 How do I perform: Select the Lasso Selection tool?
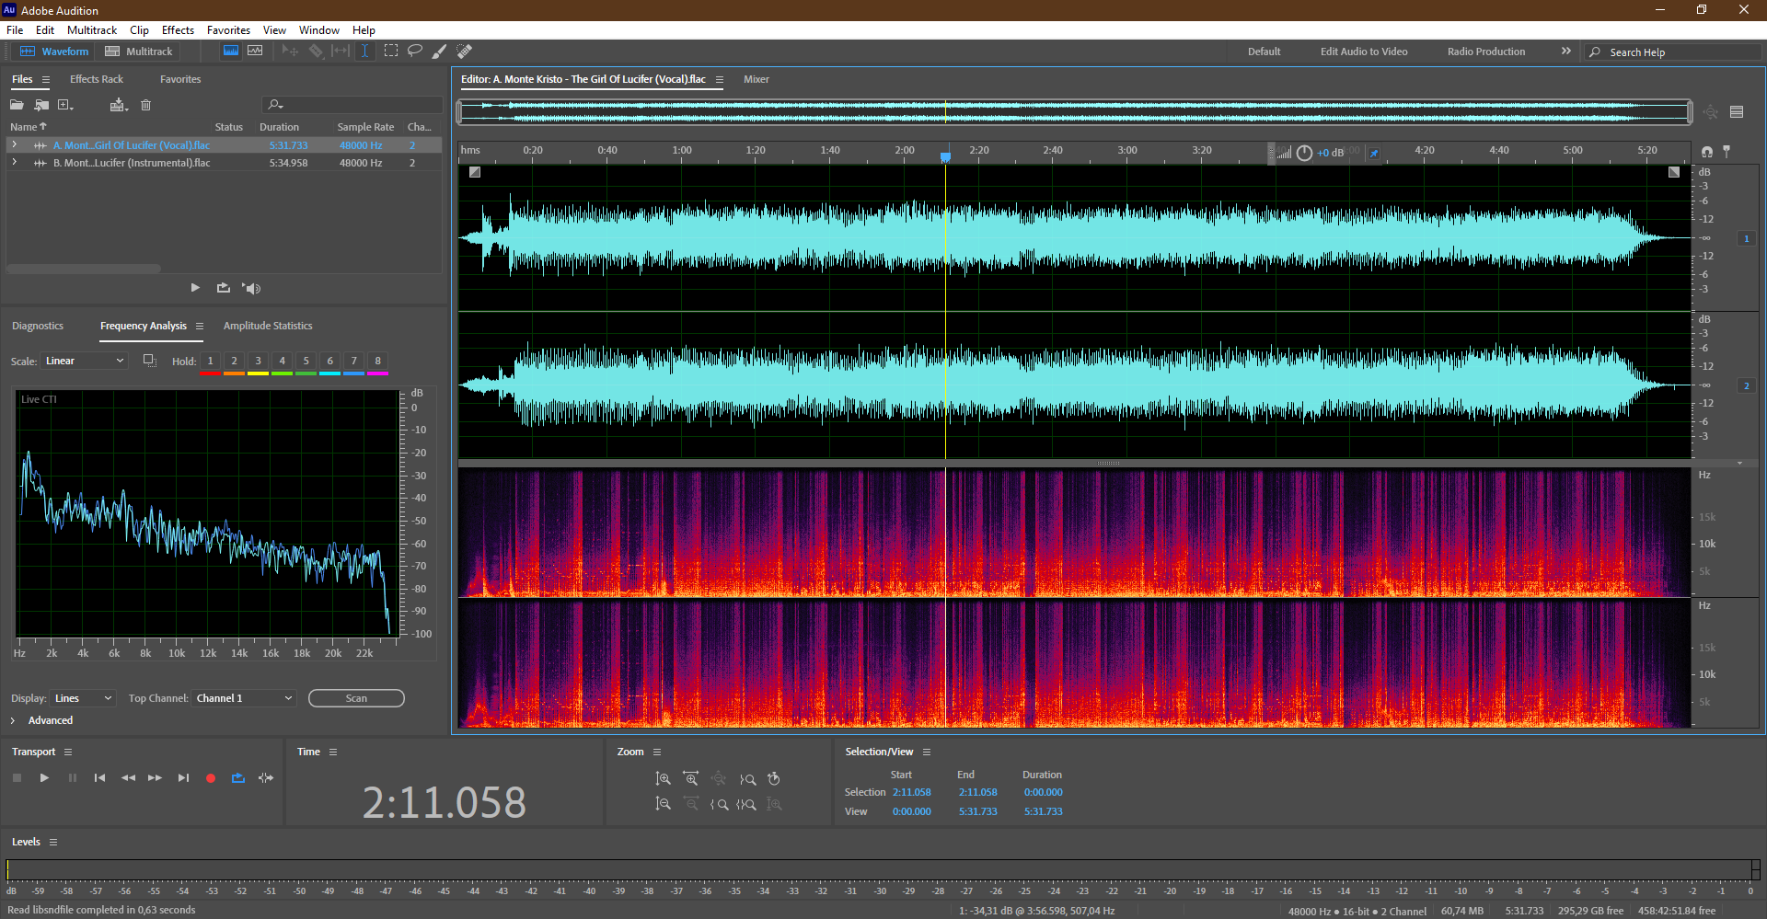pos(415,52)
